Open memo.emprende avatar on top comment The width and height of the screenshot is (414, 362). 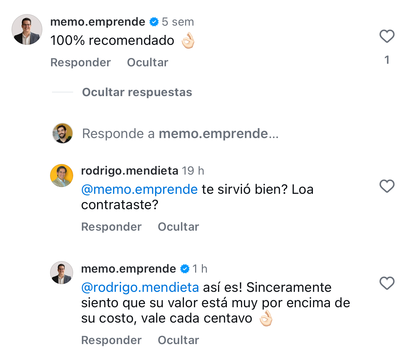[27, 29]
